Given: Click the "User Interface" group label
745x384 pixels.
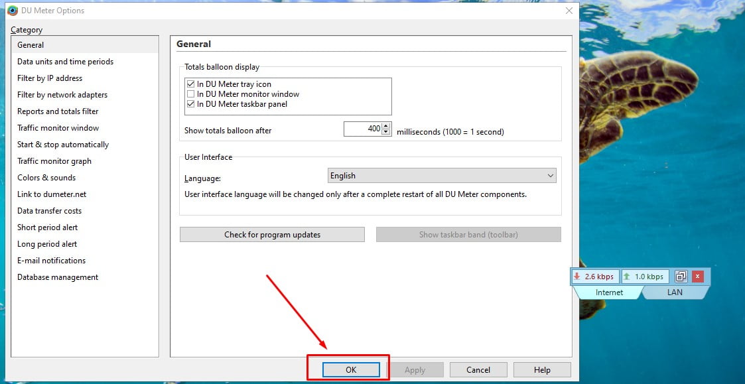Looking at the screenshot, I should tap(208, 157).
